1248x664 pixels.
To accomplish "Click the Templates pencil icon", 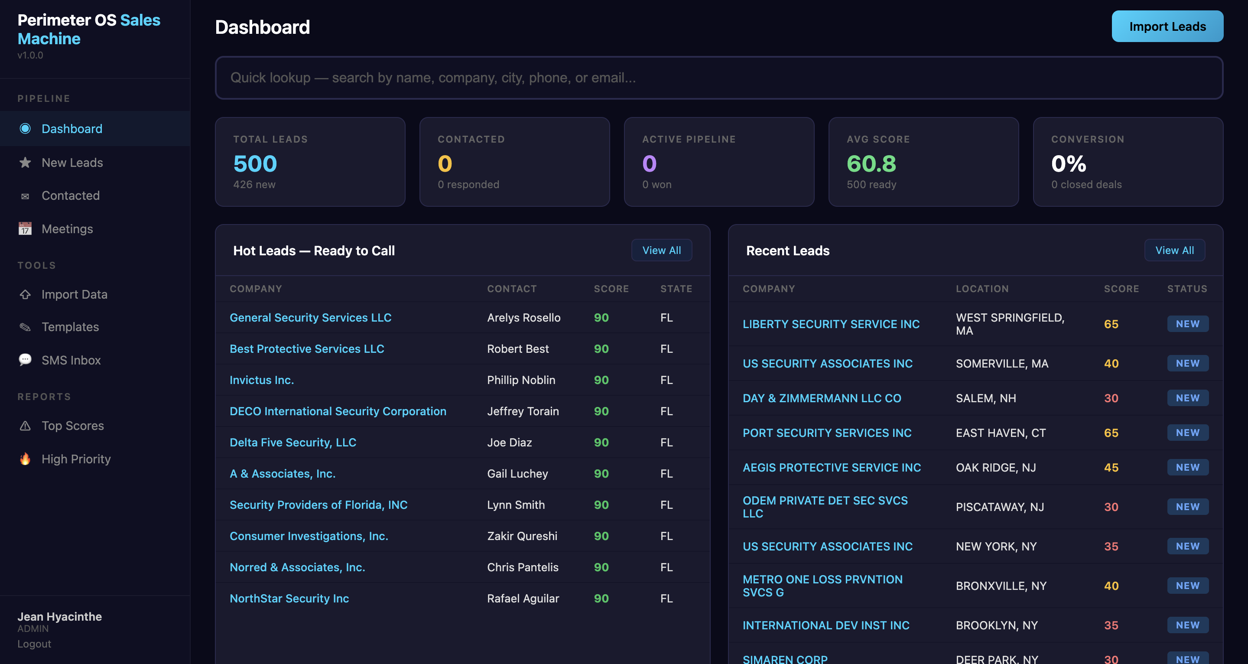I will pyautogui.click(x=25, y=327).
